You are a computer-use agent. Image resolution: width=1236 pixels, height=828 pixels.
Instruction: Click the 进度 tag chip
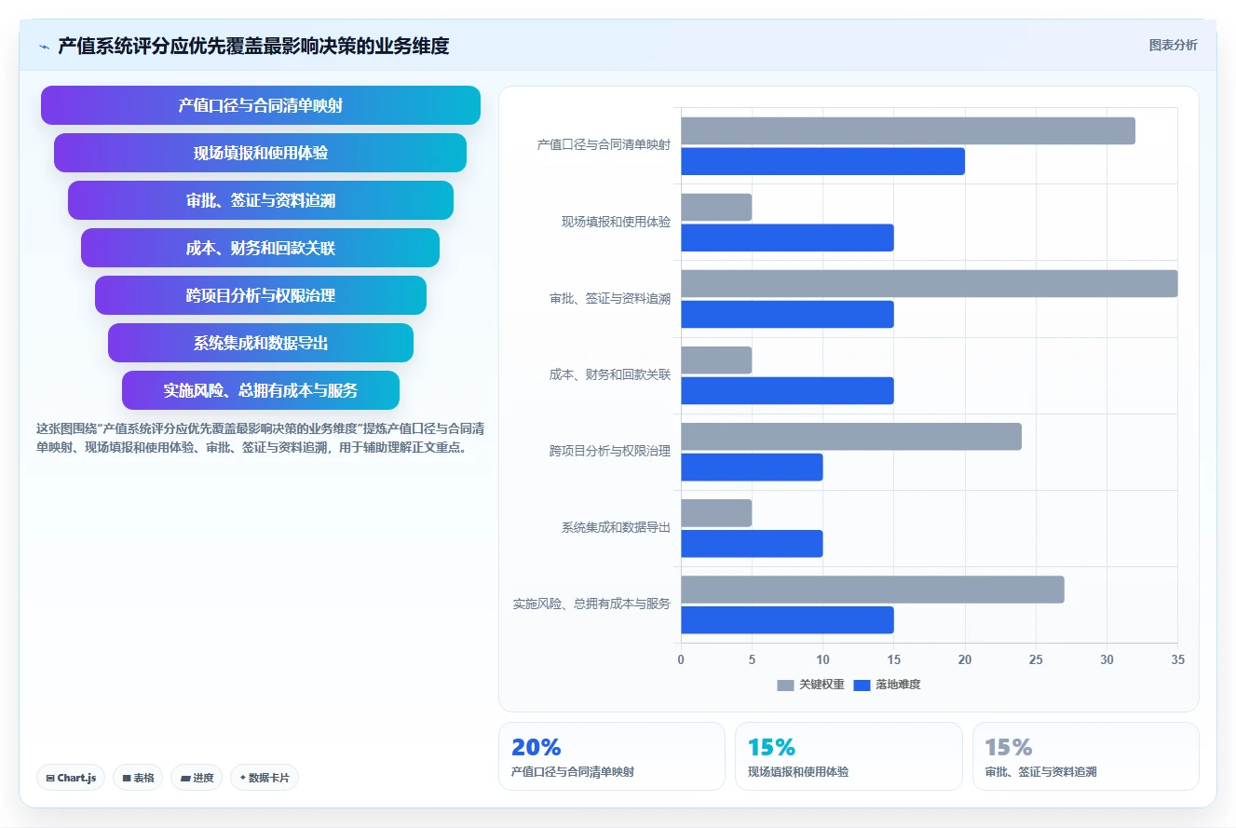(x=197, y=778)
